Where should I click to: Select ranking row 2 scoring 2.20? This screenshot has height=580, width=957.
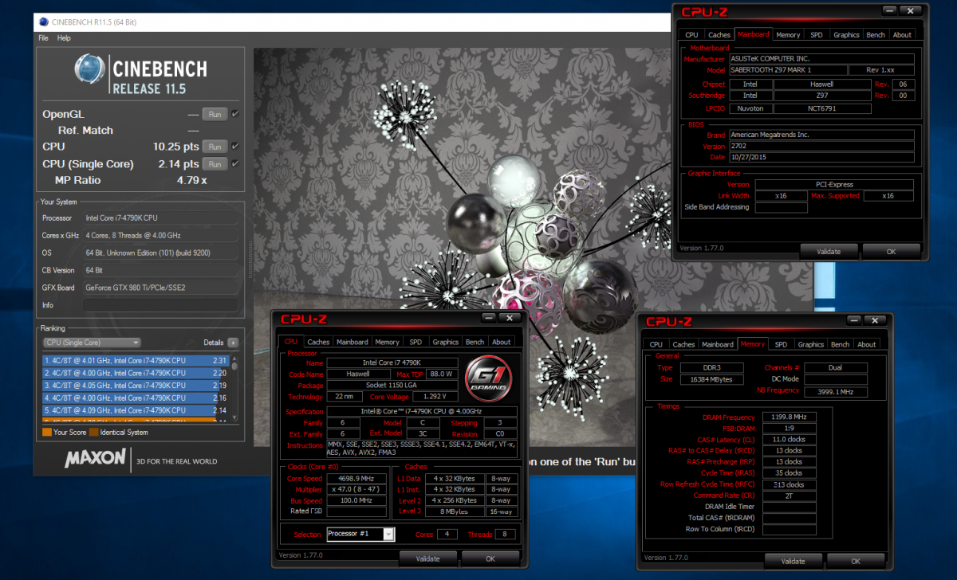coord(136,373)
